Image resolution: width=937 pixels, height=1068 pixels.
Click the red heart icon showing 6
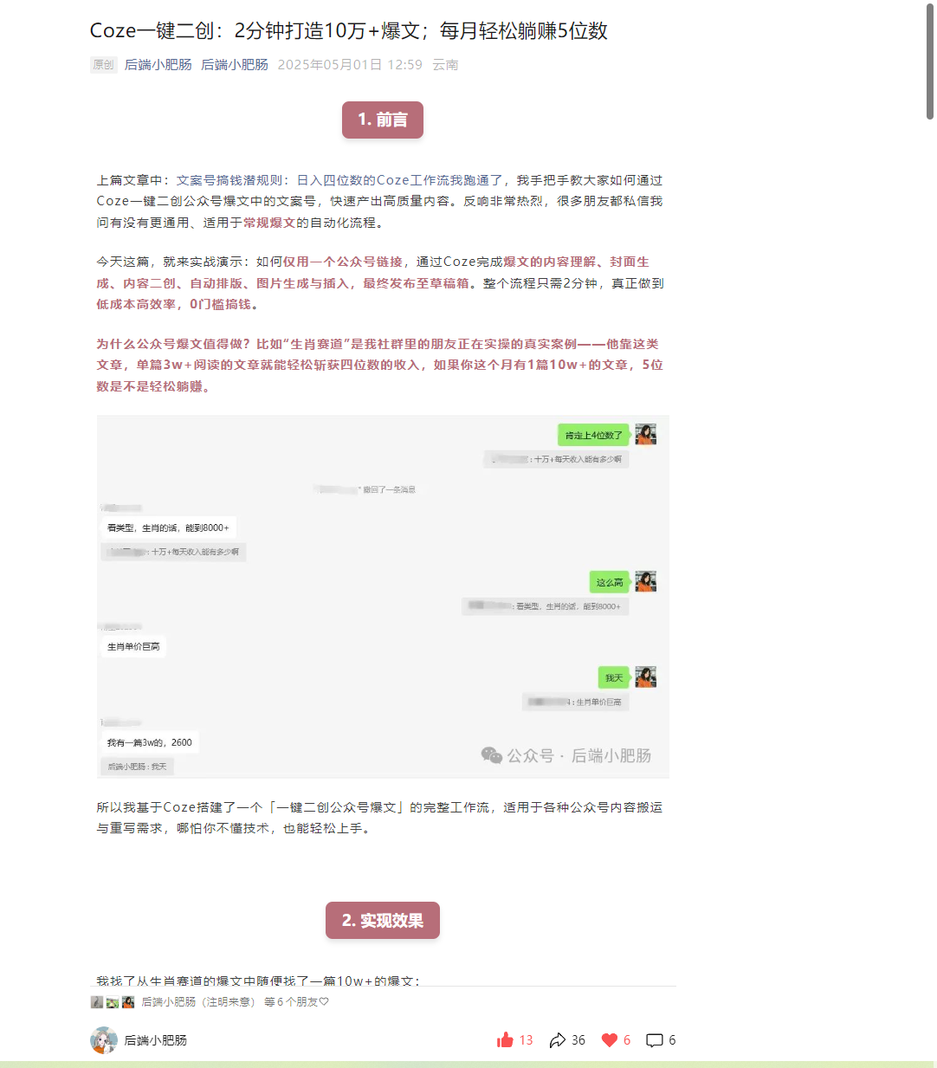610,1040
